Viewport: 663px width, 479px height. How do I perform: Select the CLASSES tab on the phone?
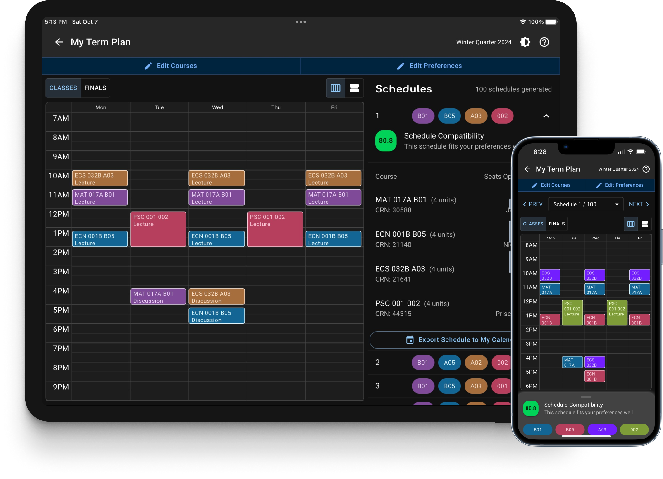point(533,224)
